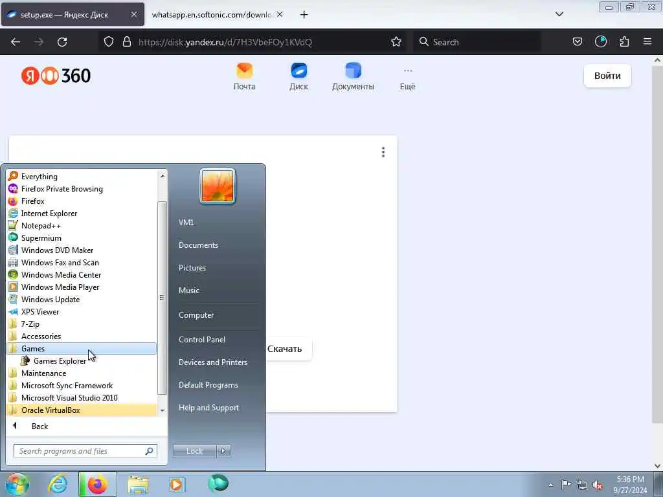Open Internet Explorer on the taskbar
The width and height of the screenshot is (663, 497).
coord(58,484)
